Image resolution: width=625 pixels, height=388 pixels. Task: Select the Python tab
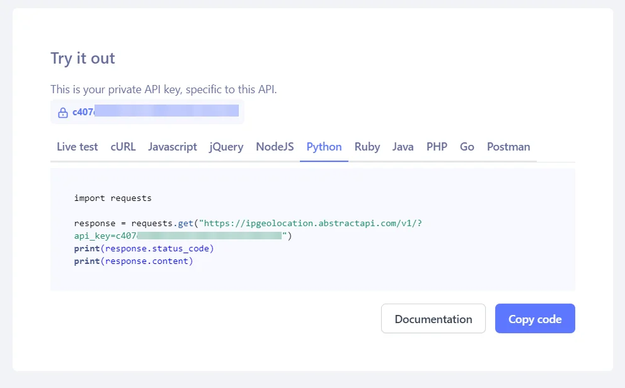324,147
